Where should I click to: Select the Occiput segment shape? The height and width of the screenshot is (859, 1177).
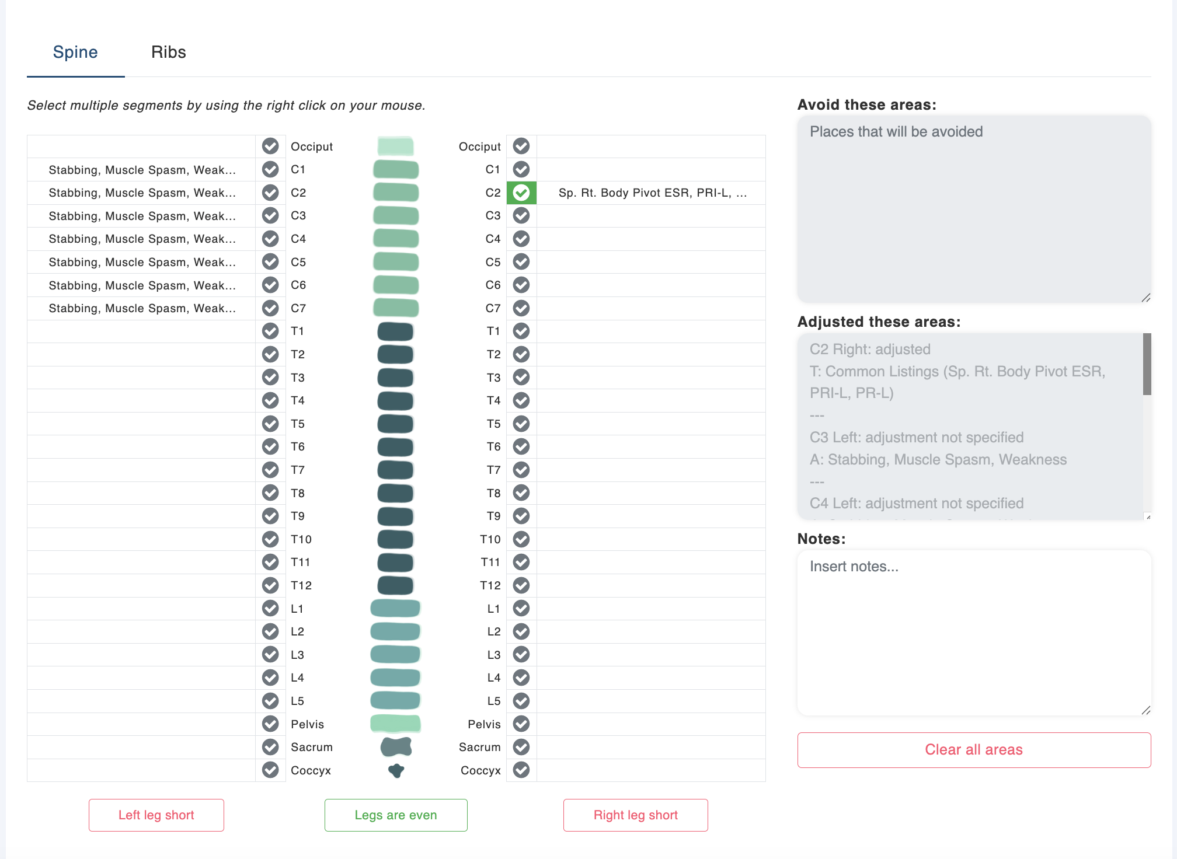click(396, 146)
